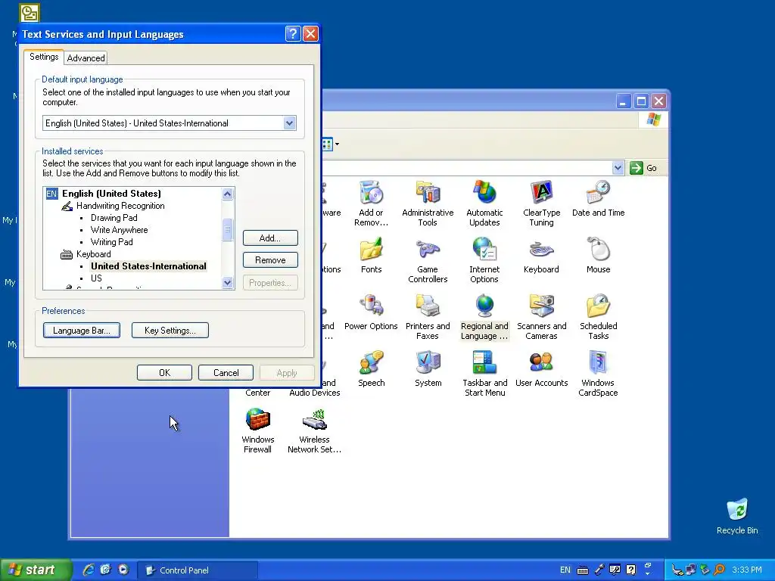Click the Language Bar keyboard icon in taskbar
The width and height of the screenshot is (775, 581).
coord(583,570)
